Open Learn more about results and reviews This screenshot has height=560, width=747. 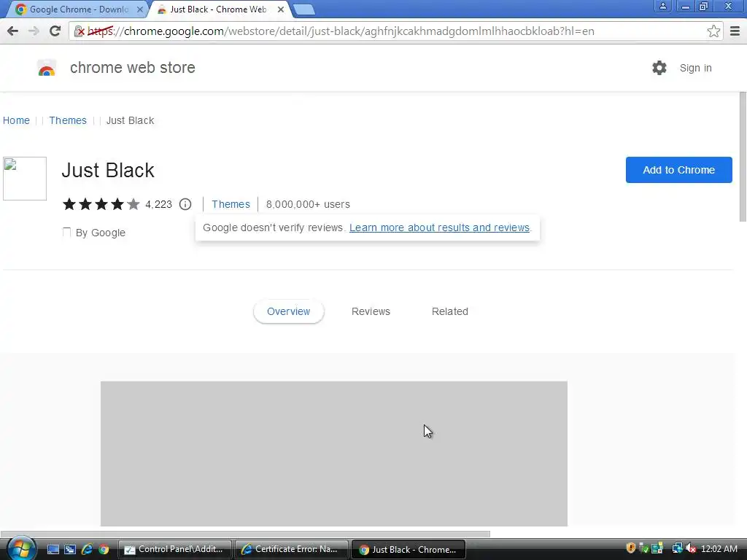(439, 227)
